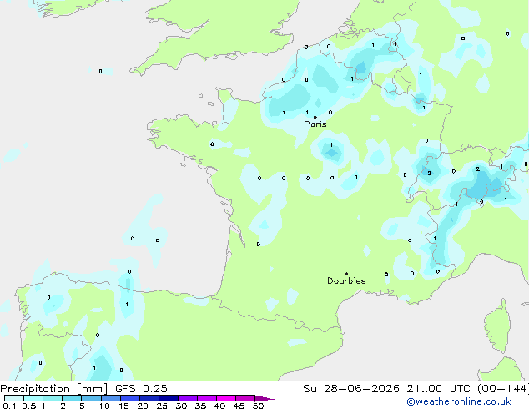This screenshot has height=409, width=529.
Task: Pick the 25–30 mm dark blue swatch
Action: click(169, 398)
